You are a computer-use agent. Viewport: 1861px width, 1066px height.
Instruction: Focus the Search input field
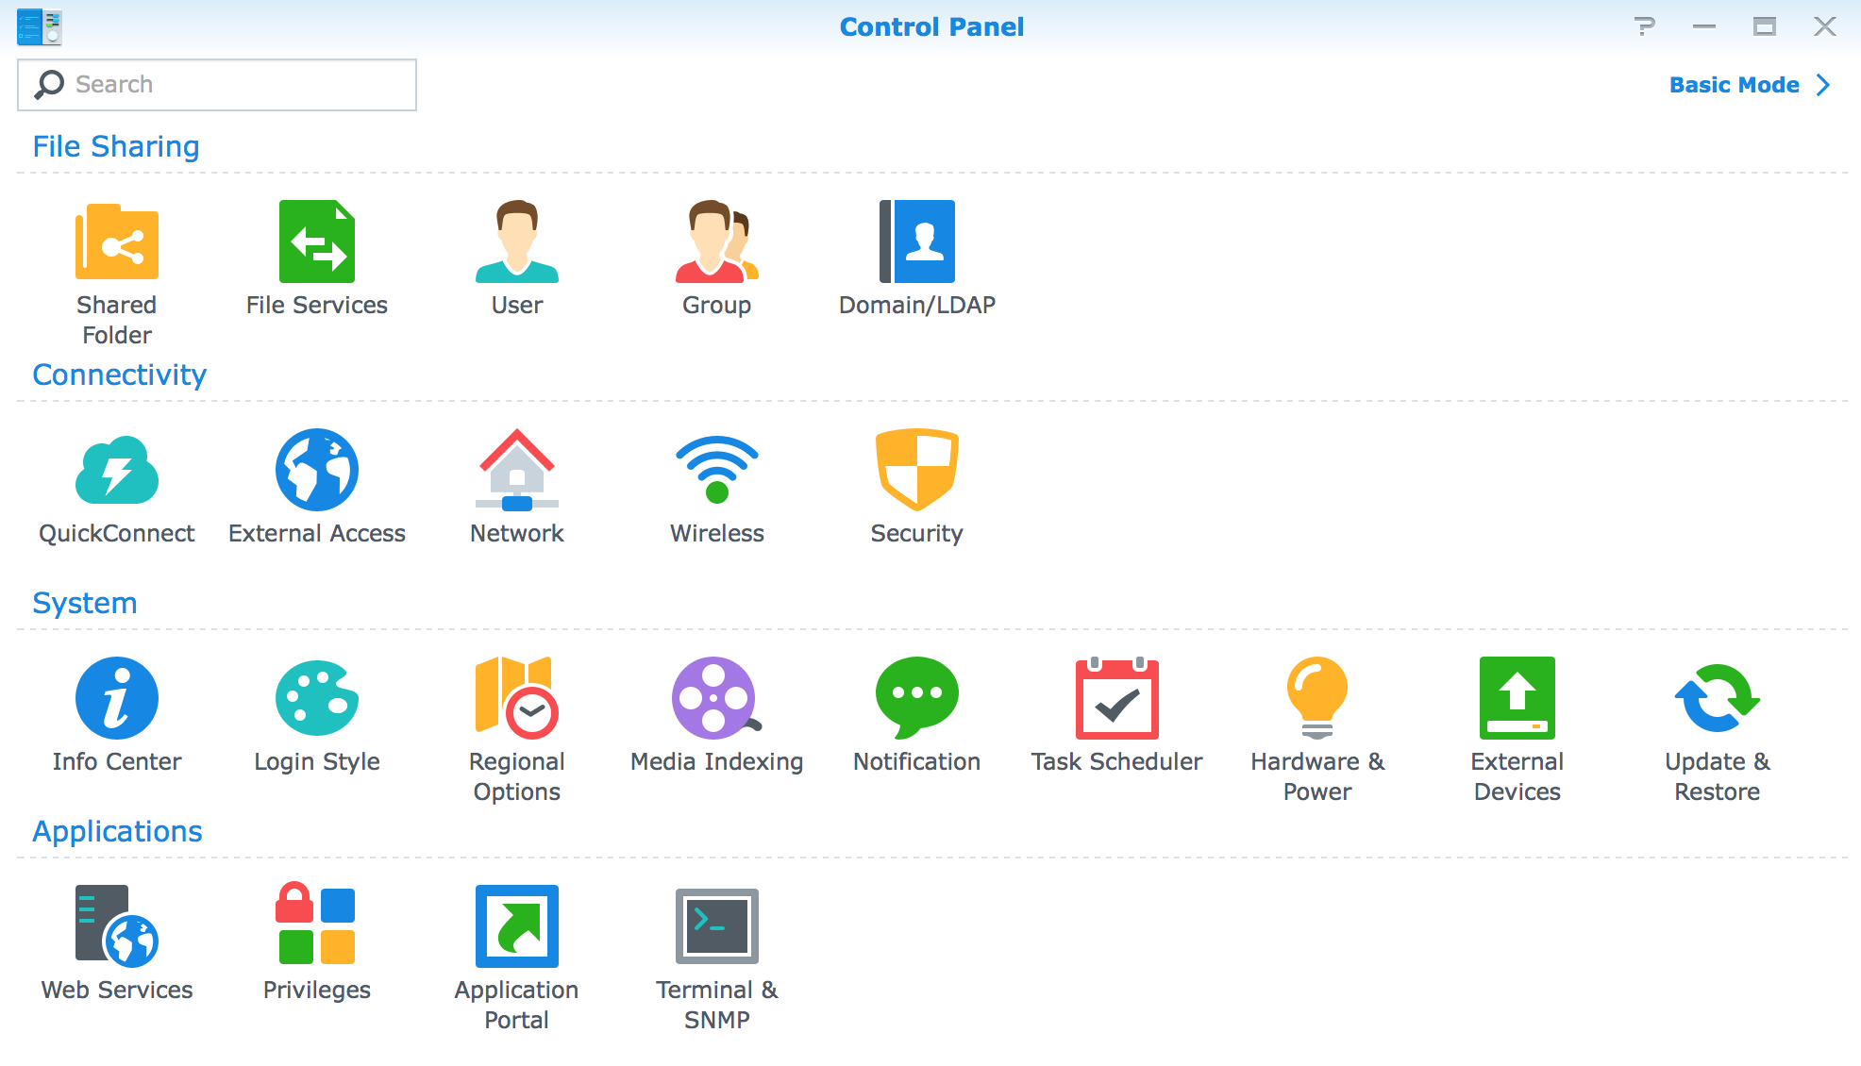[x=217, y=85]
